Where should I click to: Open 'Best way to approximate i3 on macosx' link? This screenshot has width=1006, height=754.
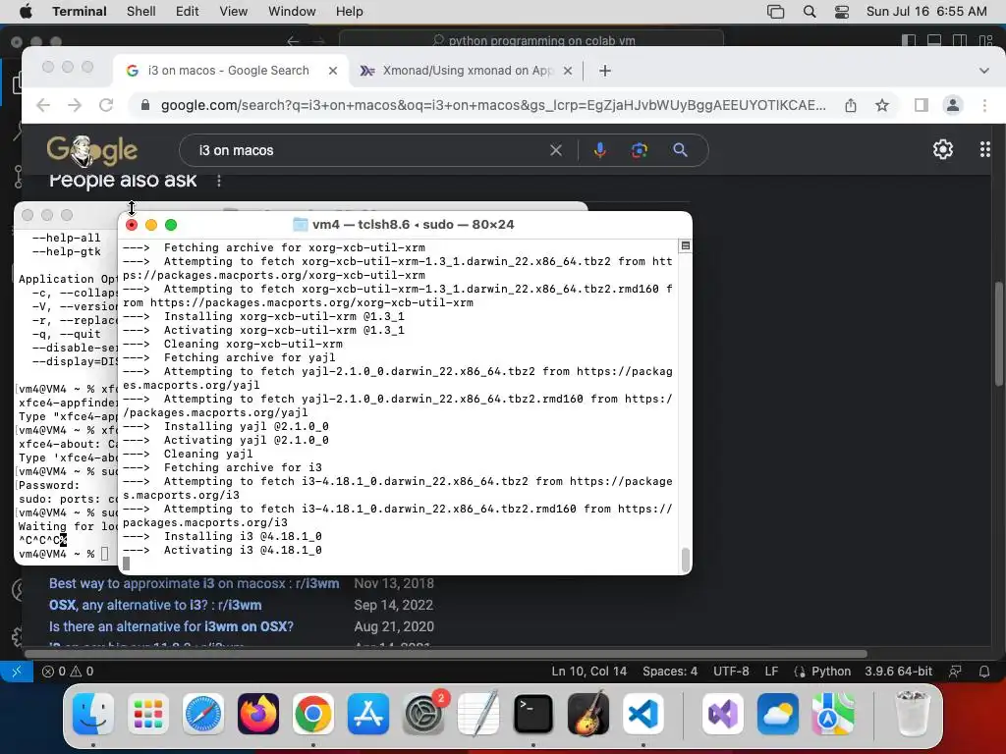[x=194, y=583]
